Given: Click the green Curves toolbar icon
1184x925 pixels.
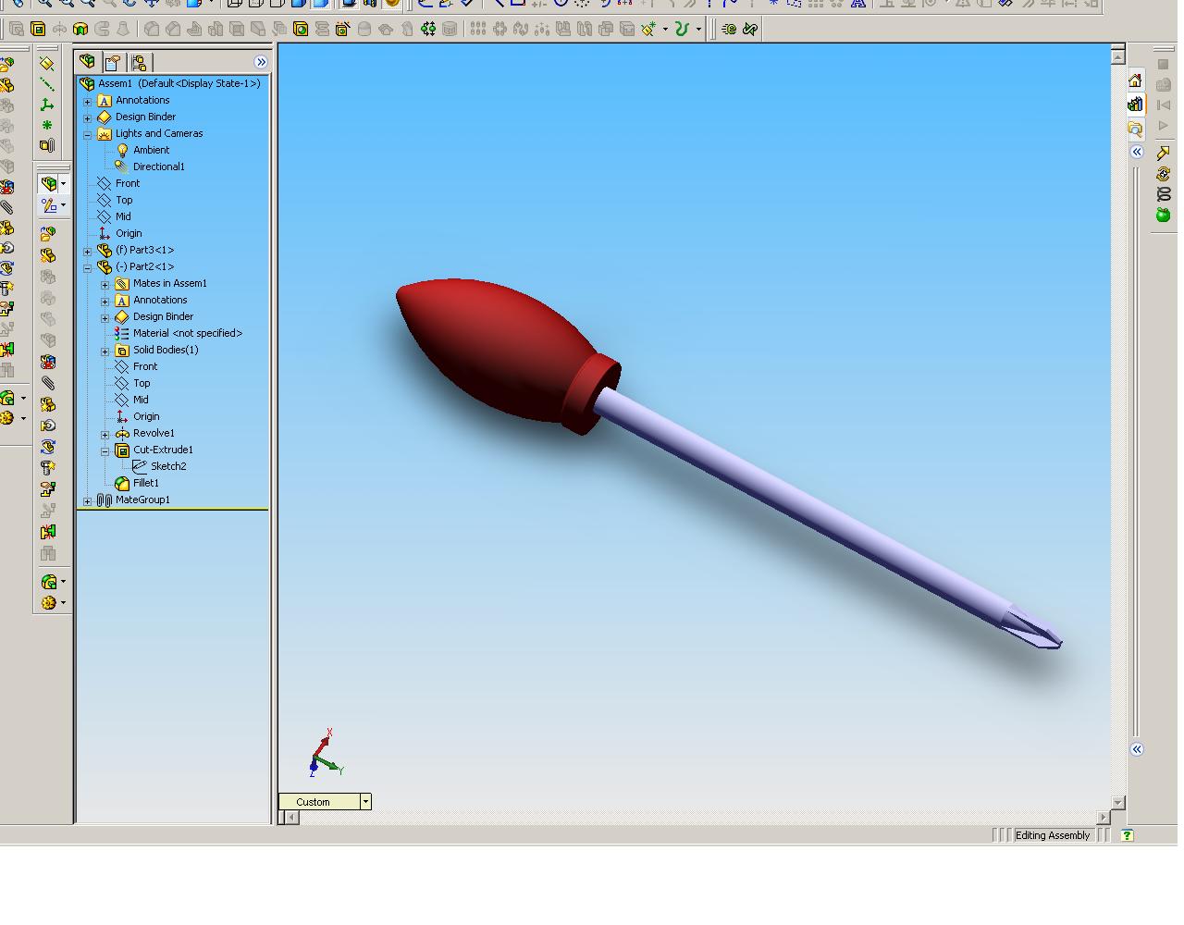Looking at the screenshot, I should 682,30.
